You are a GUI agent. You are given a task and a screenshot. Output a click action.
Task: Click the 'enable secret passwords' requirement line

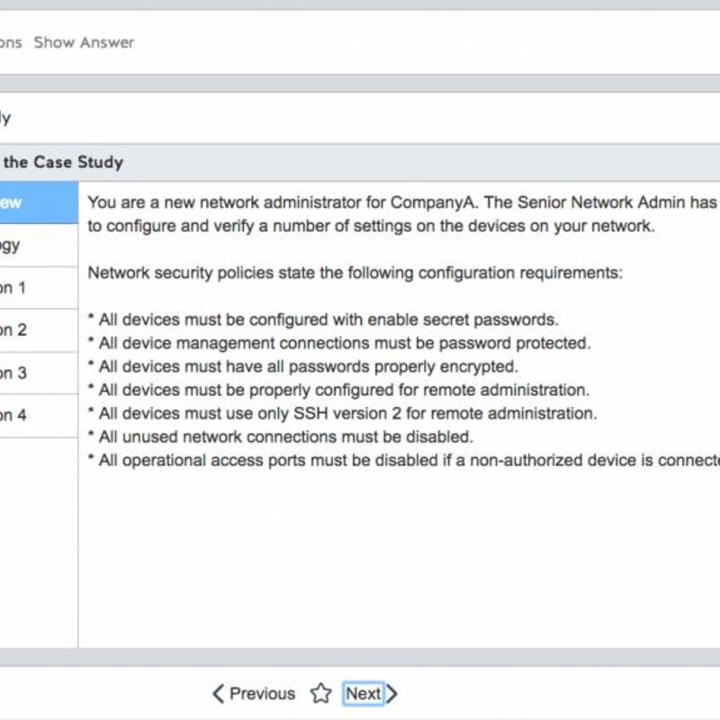pyautogui.click(x=323, y=319)
